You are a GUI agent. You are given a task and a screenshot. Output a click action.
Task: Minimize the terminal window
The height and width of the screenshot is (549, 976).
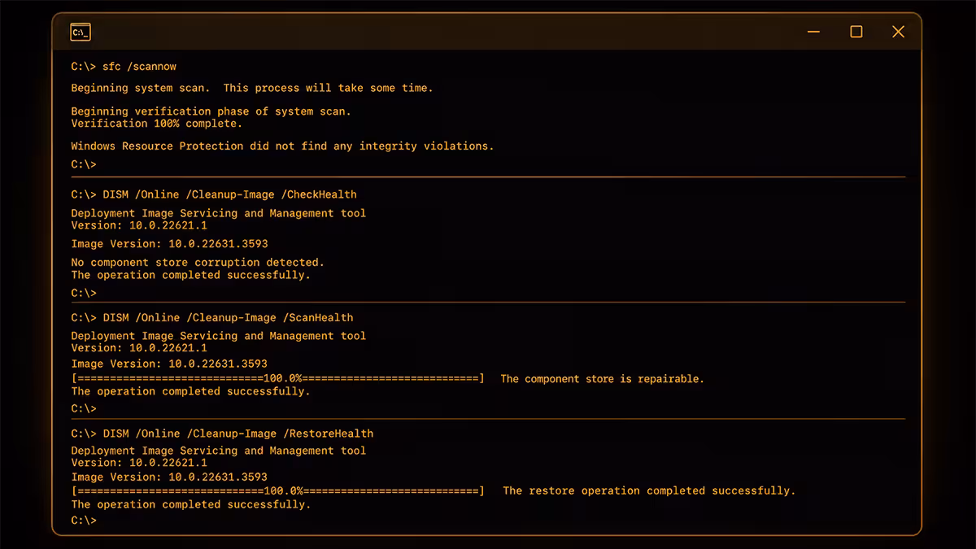tap(814, 32)
